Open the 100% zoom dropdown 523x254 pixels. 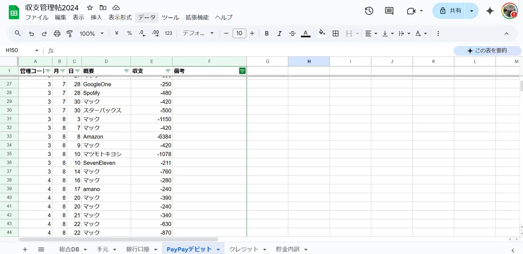pyautogui.click(x=92, y=34)
